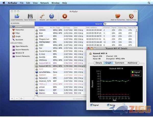Open Spotlight search in the menu bar
The height and width of the screenshot is (117, 153).
(149, 3)
